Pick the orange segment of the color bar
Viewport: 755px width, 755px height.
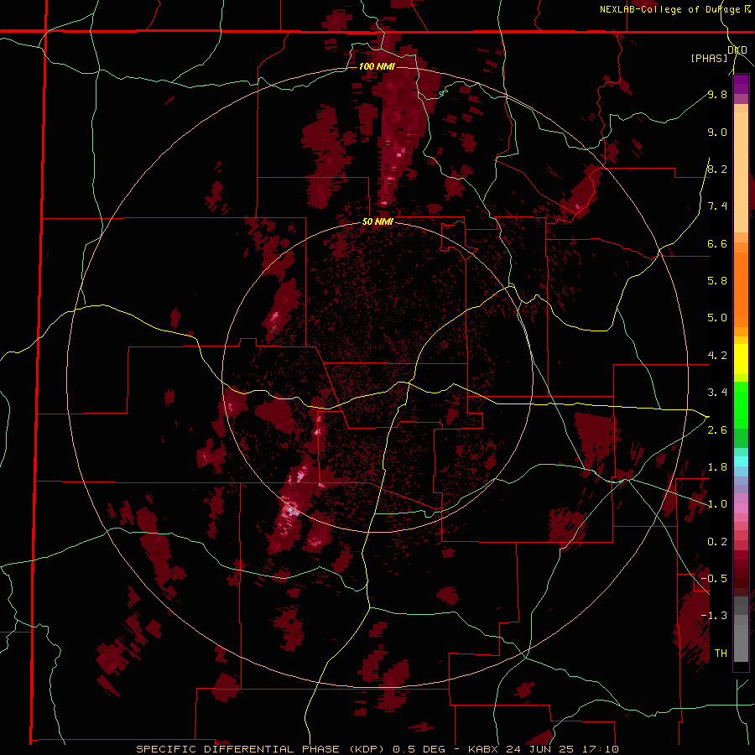tap(741, 289)
